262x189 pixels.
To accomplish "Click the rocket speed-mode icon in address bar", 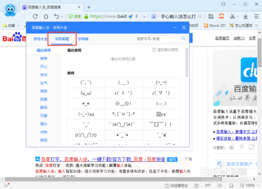I will (x=130, y=16).
